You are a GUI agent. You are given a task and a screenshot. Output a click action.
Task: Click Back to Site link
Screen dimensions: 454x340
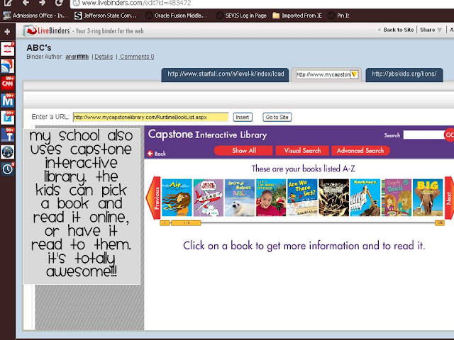click(x=399, y=30)
